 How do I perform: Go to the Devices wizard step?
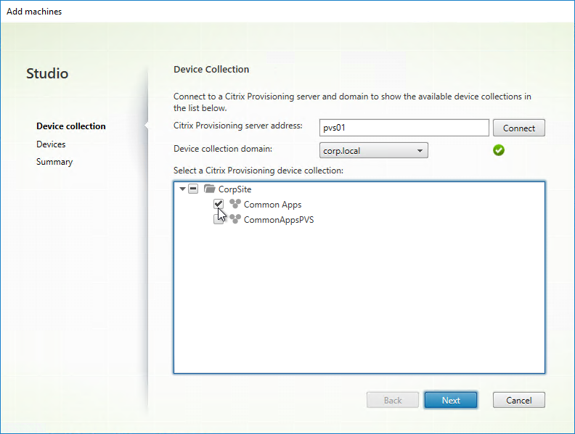pos(51,144)
